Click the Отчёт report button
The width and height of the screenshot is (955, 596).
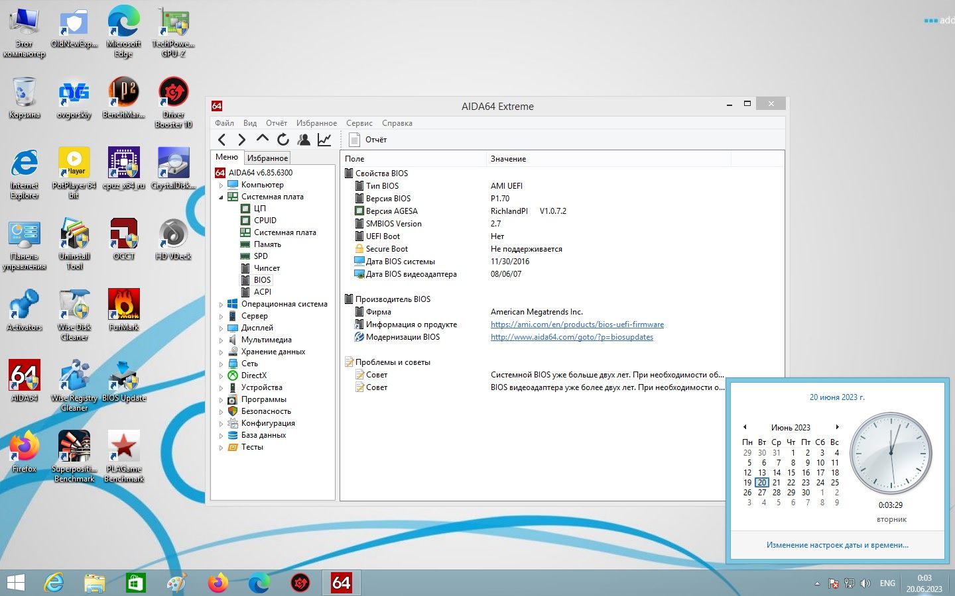(x=368, y=140)
